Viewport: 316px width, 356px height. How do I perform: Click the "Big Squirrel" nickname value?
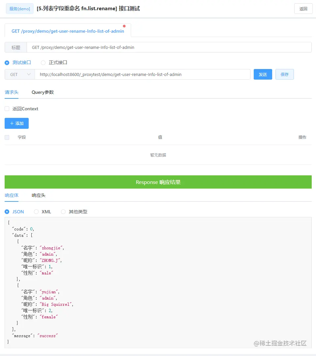coord(56,304)
